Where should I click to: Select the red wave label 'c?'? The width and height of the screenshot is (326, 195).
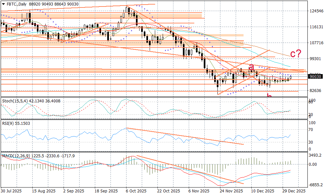(x=295, y=54)
